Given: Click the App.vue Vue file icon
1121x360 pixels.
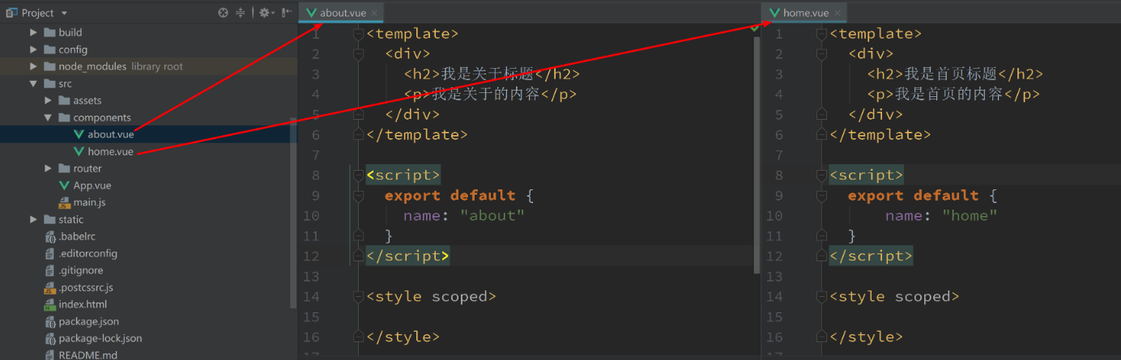Looking at the screenshot, I should click(64, 185).
